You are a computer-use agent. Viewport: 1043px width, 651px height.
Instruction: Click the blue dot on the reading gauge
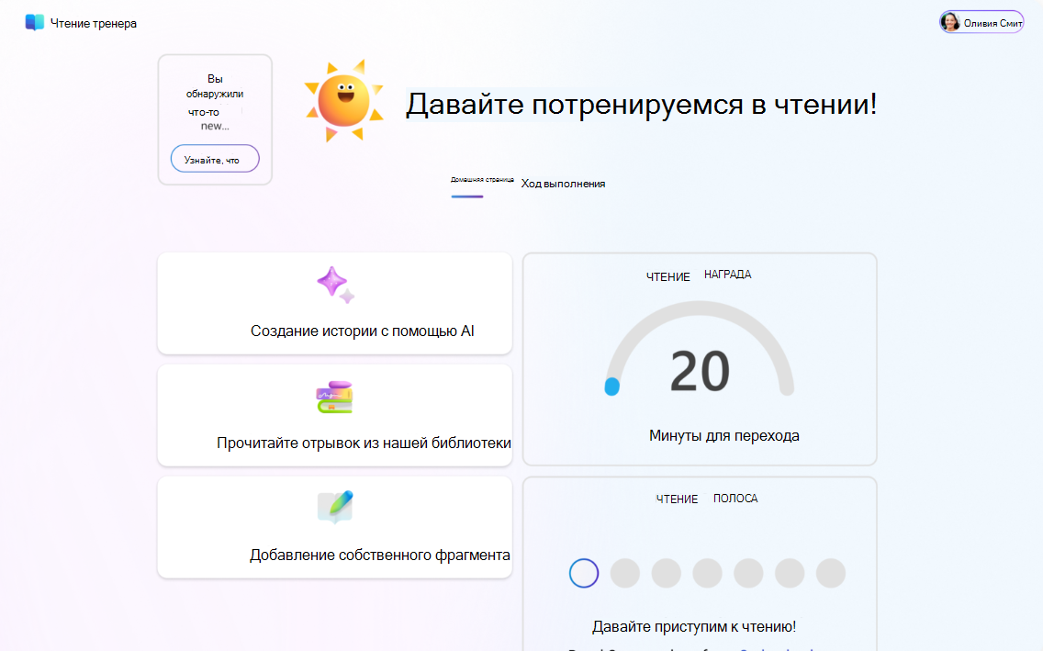612,387
